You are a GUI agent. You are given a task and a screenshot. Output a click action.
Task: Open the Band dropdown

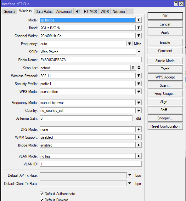click(x=138, y=28)
